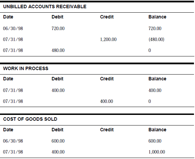Click the 400.00 debit in Work In Process
This screenshot has height=159, width=195.
pos(58,90)
